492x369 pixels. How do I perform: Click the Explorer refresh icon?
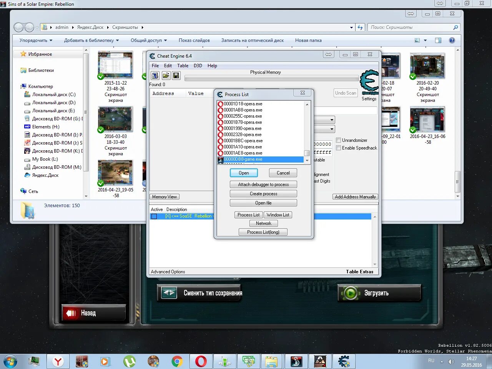tap(360, 27)
